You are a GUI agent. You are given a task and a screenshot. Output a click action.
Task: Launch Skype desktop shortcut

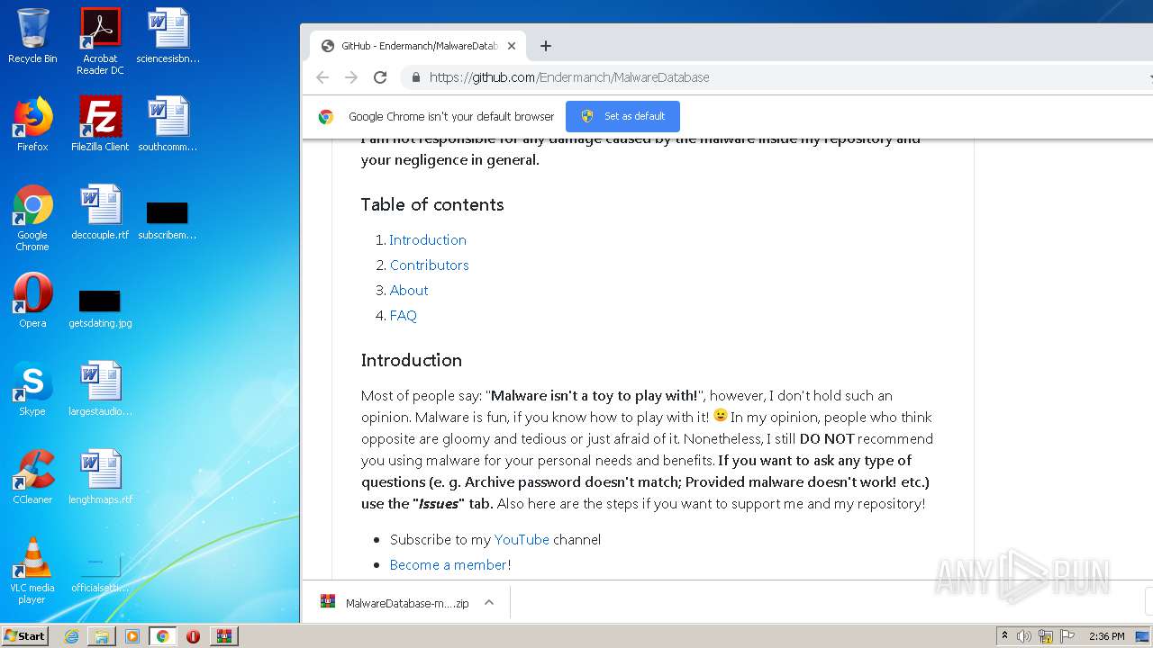(x=32, y=389)
